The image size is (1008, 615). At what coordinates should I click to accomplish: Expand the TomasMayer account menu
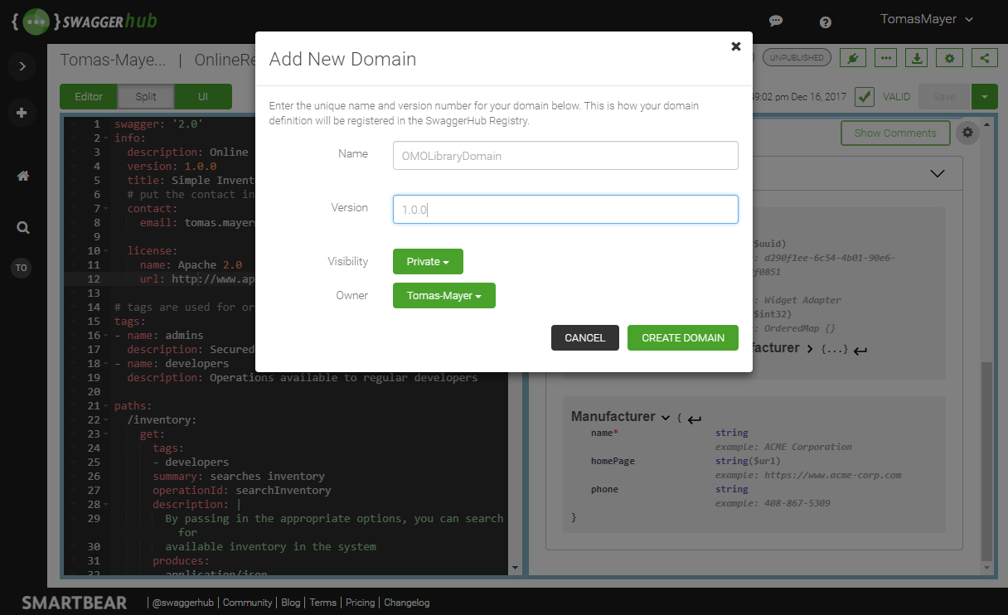click(926, 19)
